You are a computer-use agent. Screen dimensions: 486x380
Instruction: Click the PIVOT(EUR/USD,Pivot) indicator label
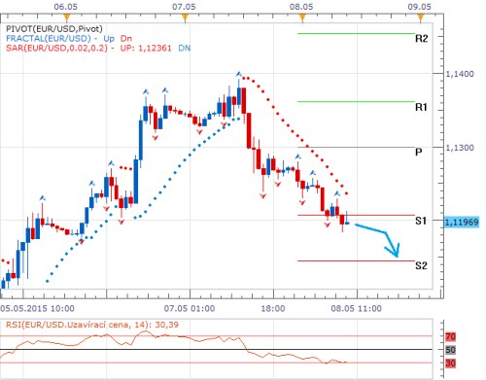(x=54, y=29)
